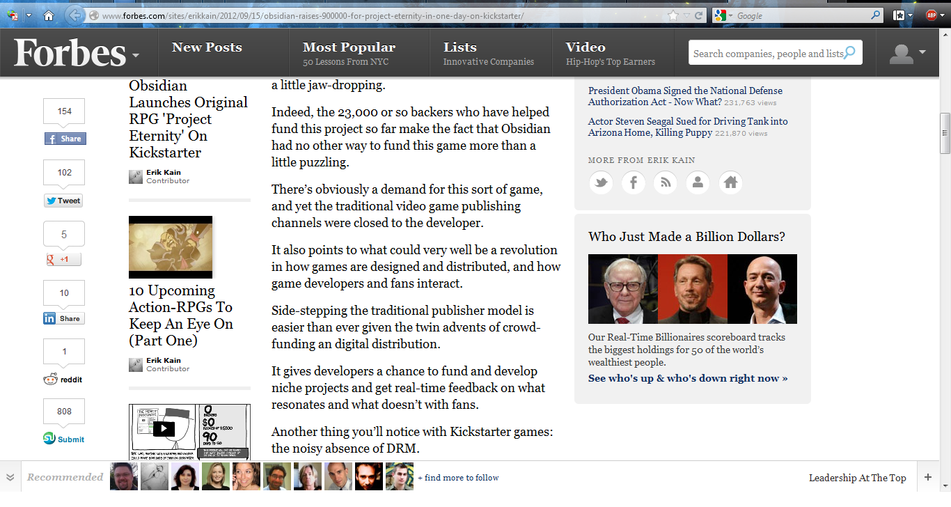Click the LinkedIn share count 10
This screenshot has height=507, width=951.
(64, 293)
